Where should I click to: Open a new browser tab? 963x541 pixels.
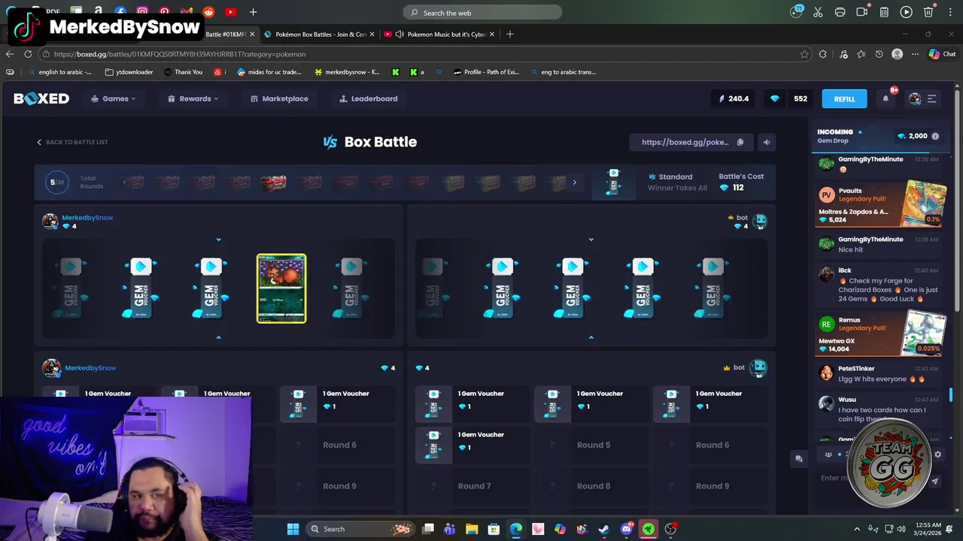[x=510, y=34]
